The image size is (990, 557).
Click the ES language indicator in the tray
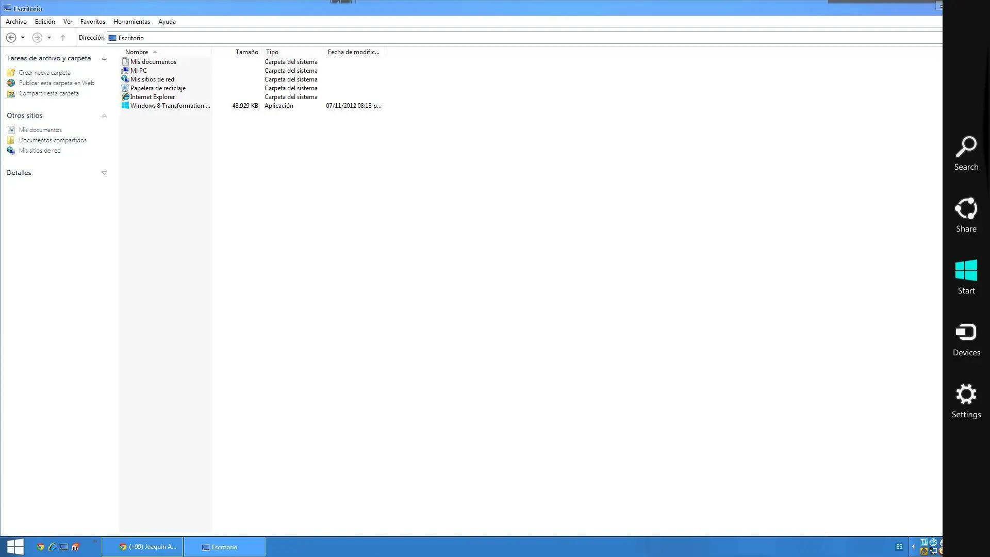pyautogui.click(x=899, y=547)
